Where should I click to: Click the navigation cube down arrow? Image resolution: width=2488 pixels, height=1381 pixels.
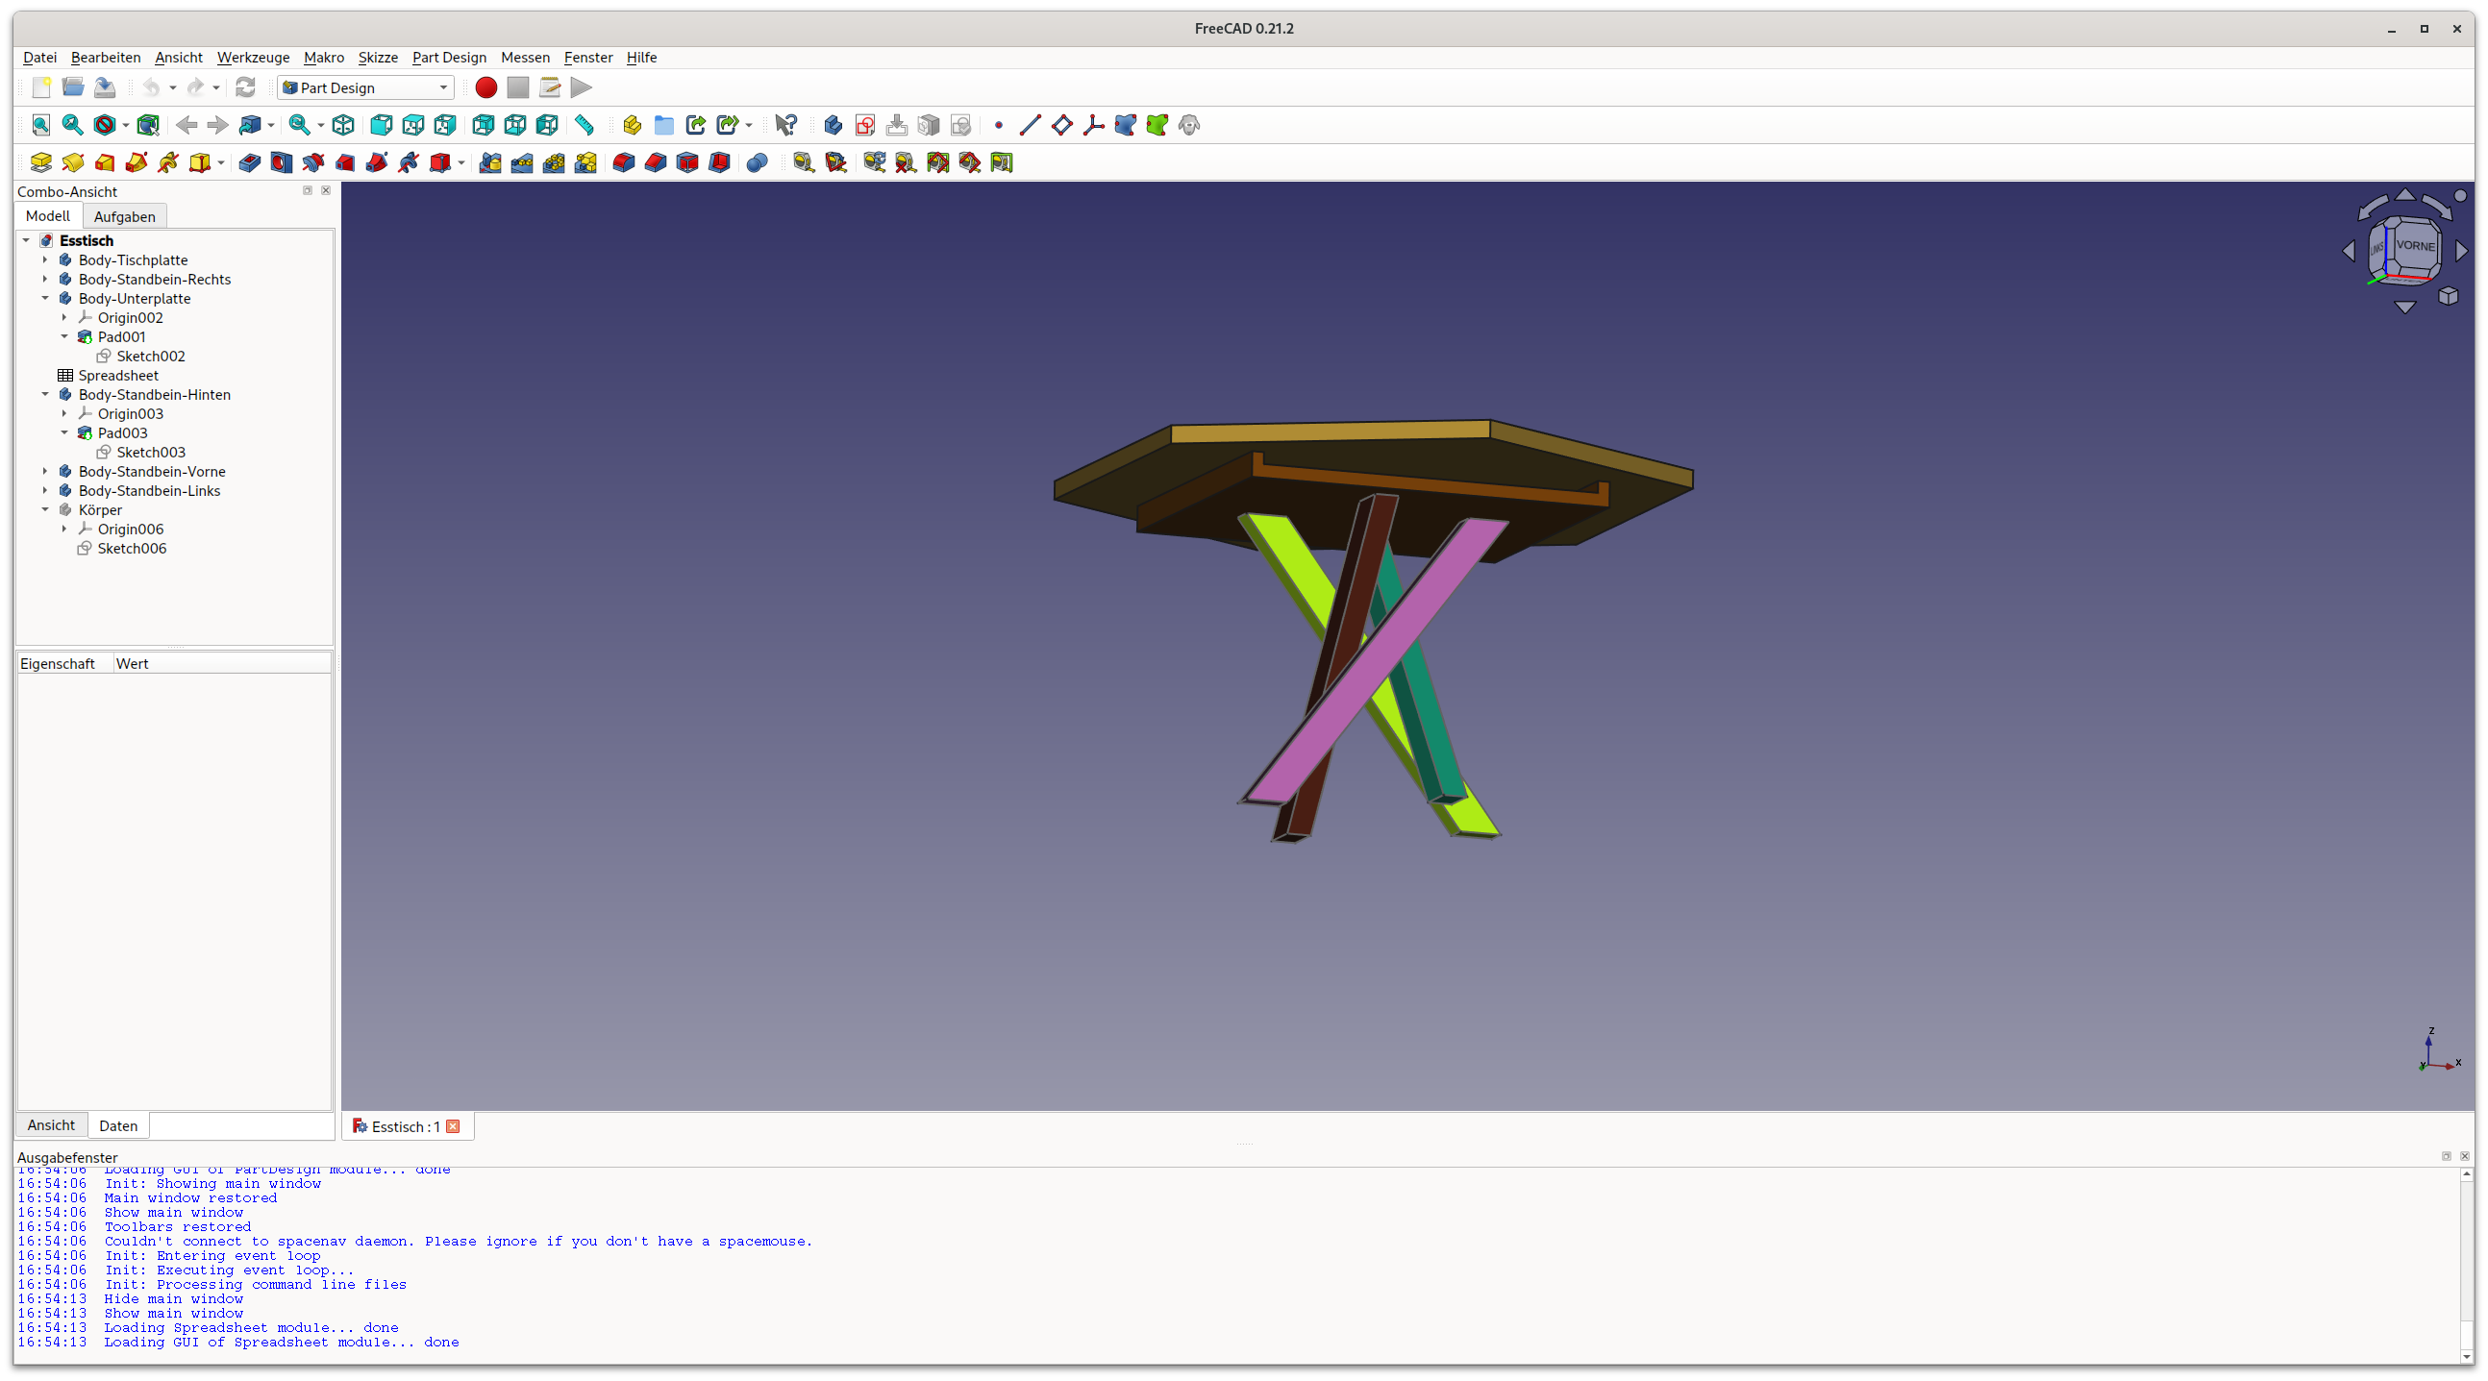click(x=2405, y=308)
